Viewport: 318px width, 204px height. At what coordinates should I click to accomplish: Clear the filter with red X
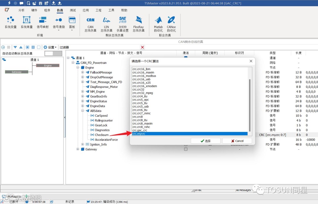point(143,47)
